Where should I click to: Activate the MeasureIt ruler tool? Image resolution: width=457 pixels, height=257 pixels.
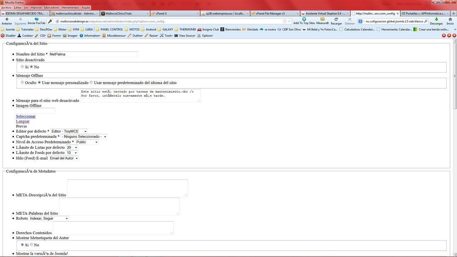click(322, 21)
